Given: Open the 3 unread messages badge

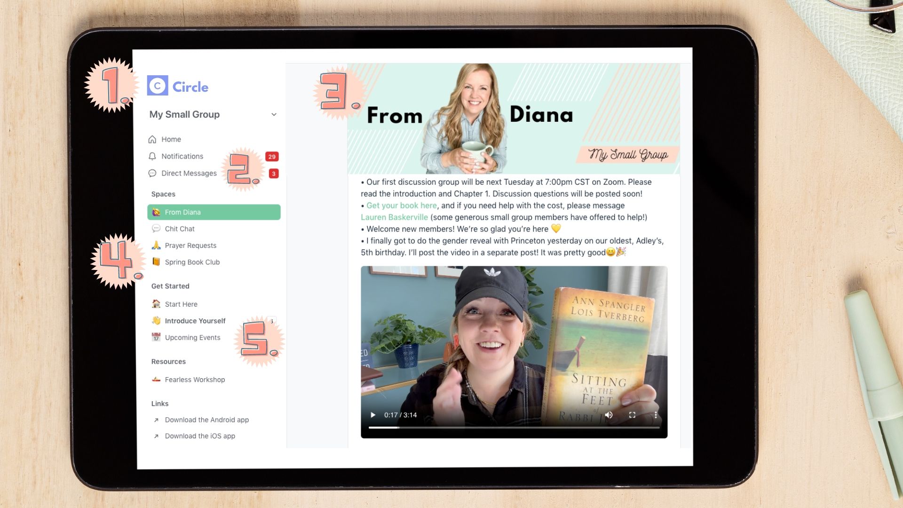Looking at the screenshot, I should click(274, 174).
